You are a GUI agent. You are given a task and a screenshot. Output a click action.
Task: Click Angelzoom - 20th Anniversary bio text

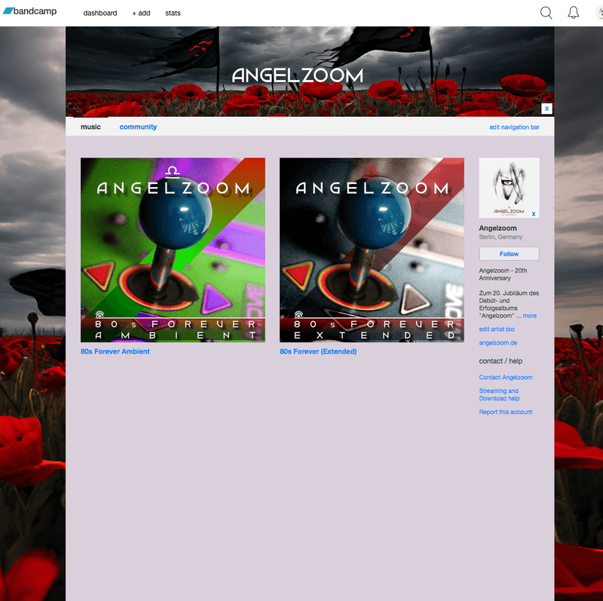tap(503, 274)
